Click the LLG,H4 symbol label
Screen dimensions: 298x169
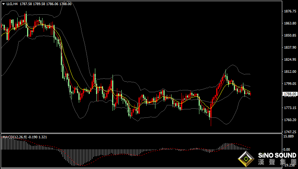click(12, 4)
